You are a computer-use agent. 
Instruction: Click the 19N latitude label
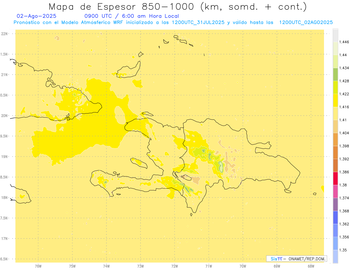click(x=4, y=156)
